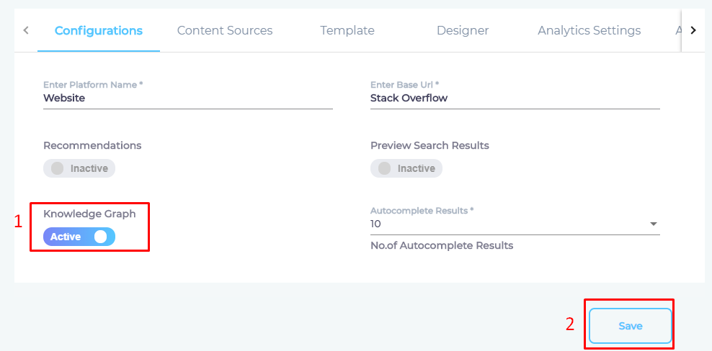Expand the Autocomplete Results dropdown arrow
Viewport: 712px width, 351px height.
click(653, 224)
